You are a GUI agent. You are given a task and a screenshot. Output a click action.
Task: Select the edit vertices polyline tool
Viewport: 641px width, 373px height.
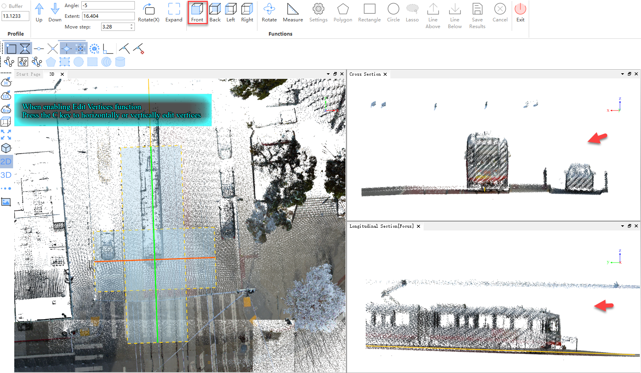point(9,62)
